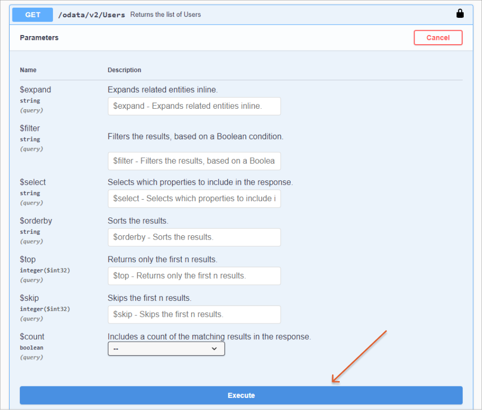This screenshot has height=410, width=482.
Task: Click the $filter parameter name label
Action: tap(30, 128)
